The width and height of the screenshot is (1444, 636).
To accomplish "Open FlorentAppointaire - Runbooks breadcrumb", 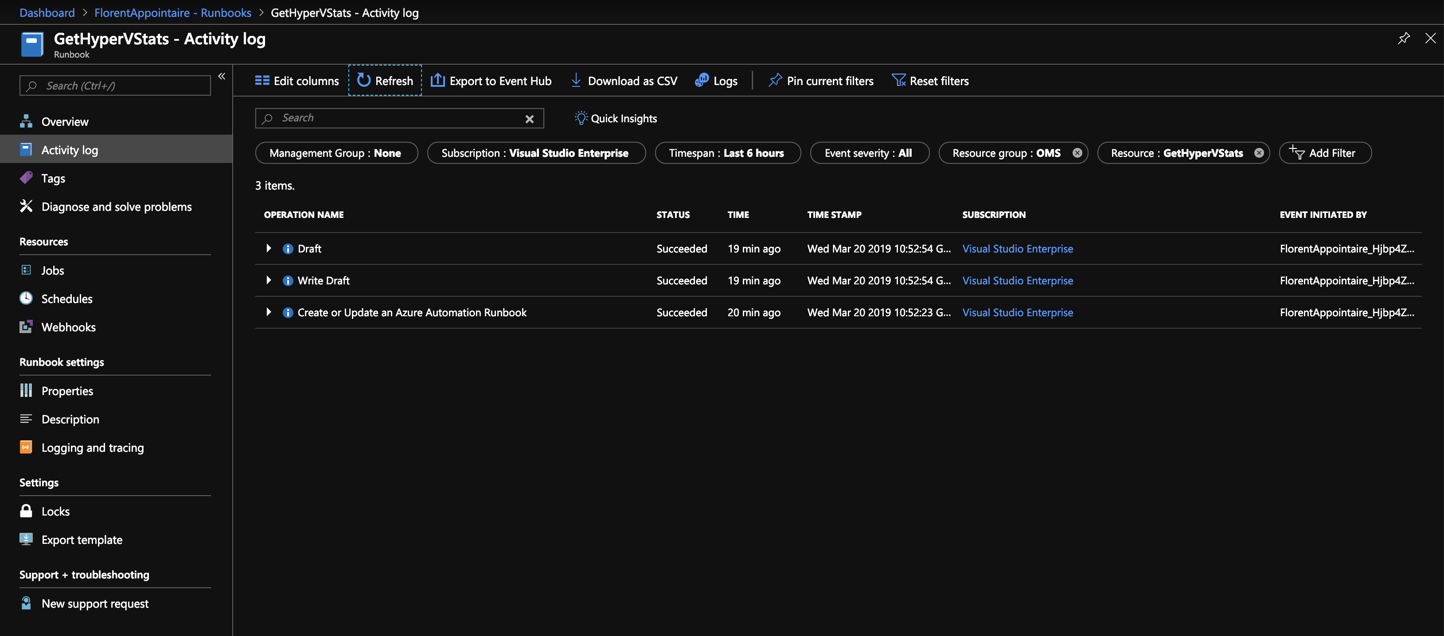I will pos(173,12).
